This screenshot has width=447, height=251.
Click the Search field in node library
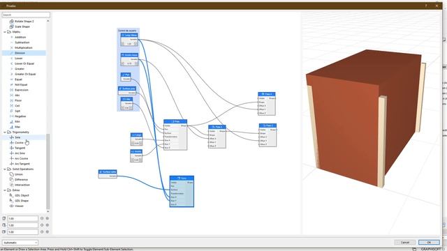pyautogui.click(x=26, y=15)
